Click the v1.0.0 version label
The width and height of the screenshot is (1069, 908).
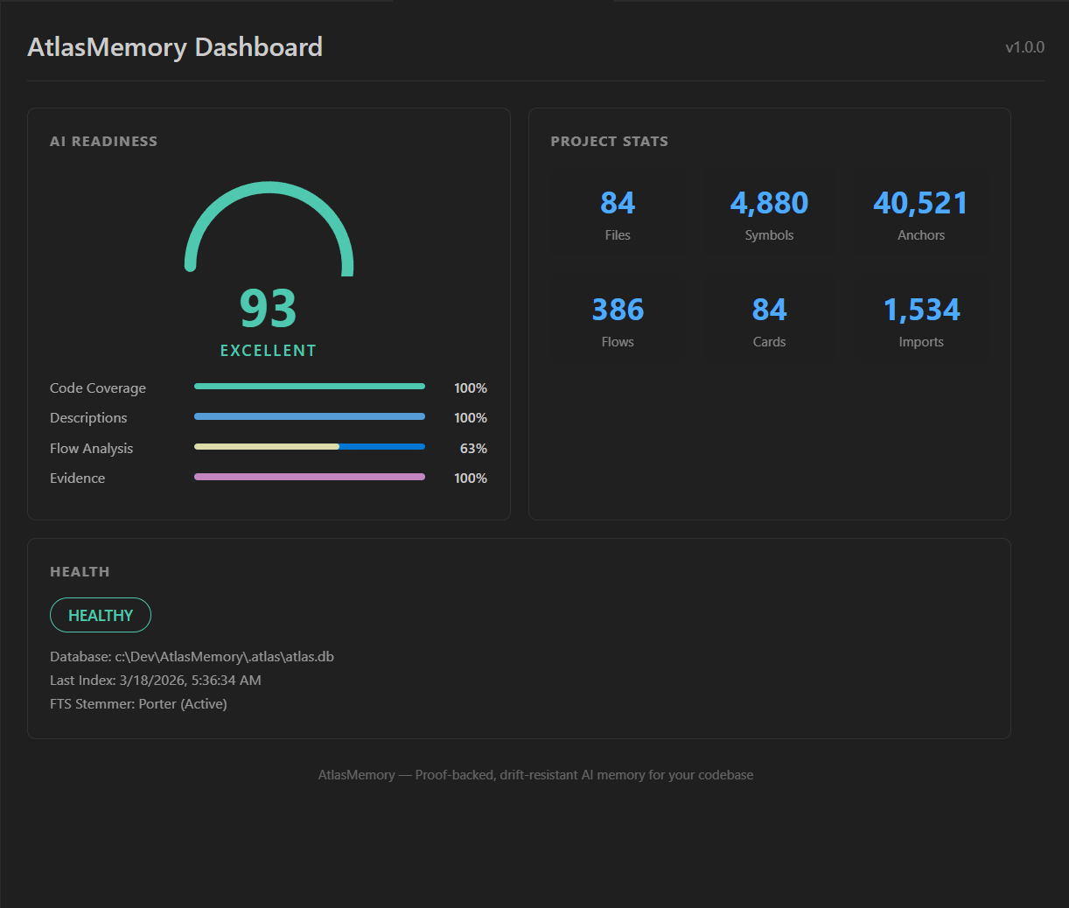[x=1024, y=46]
